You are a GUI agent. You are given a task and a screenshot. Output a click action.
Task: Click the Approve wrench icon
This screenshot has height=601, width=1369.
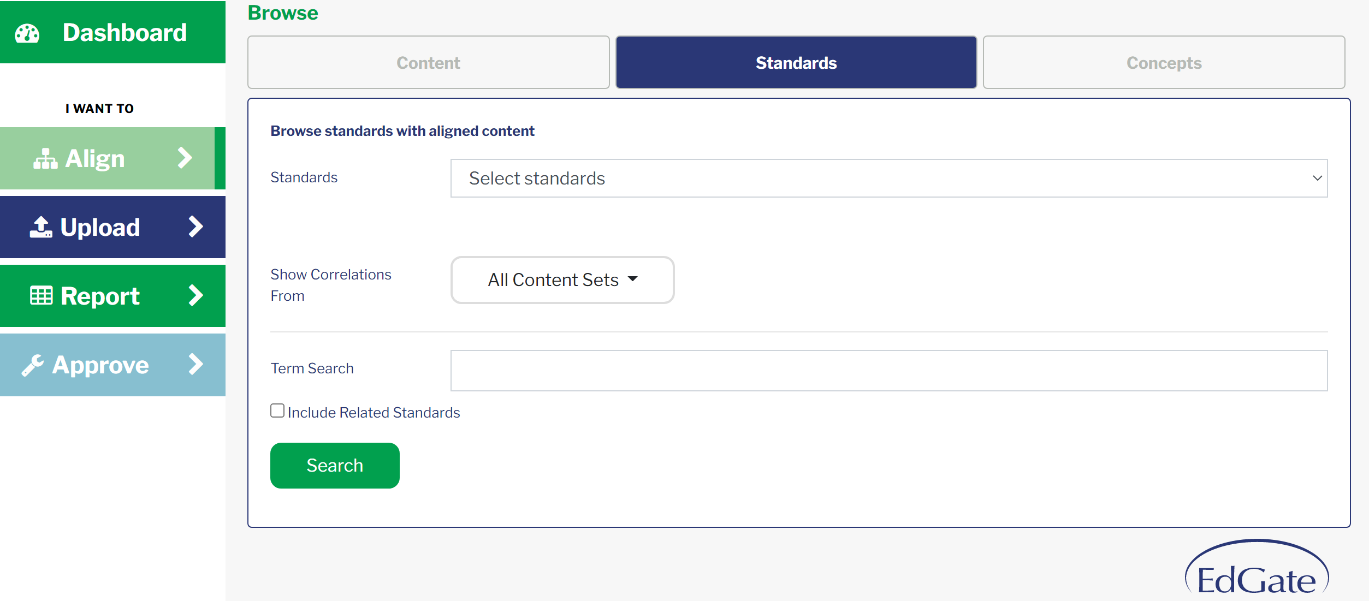pos(33,365)
